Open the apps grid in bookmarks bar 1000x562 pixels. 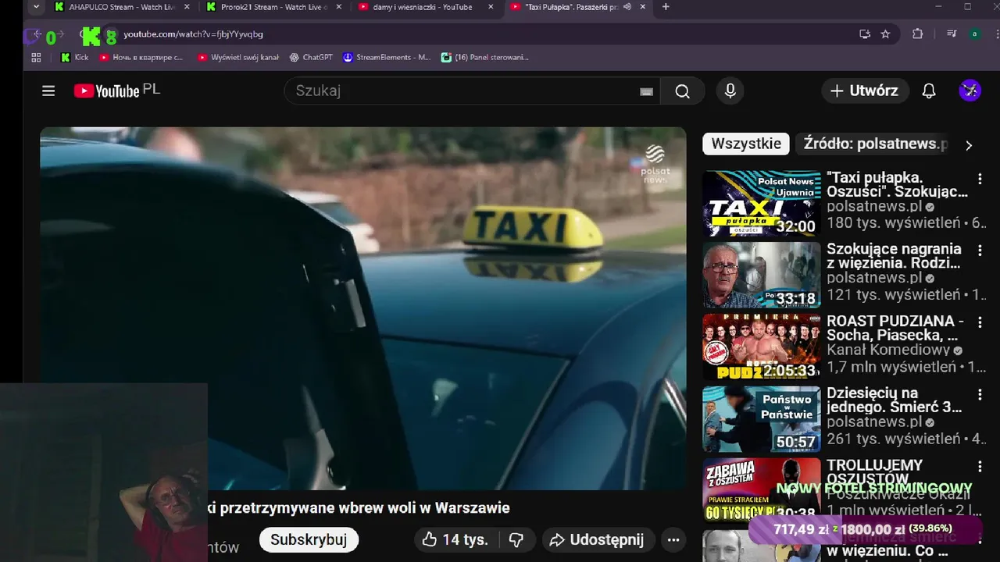(36, 57)
